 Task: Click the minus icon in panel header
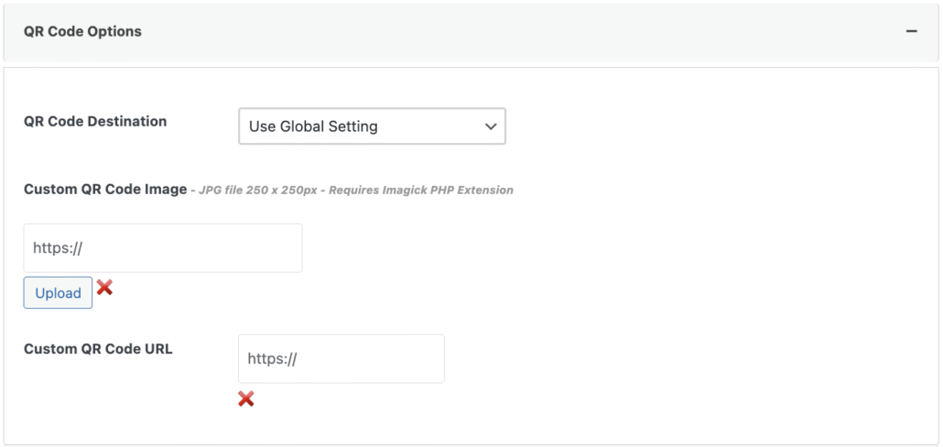click(911, 31)
